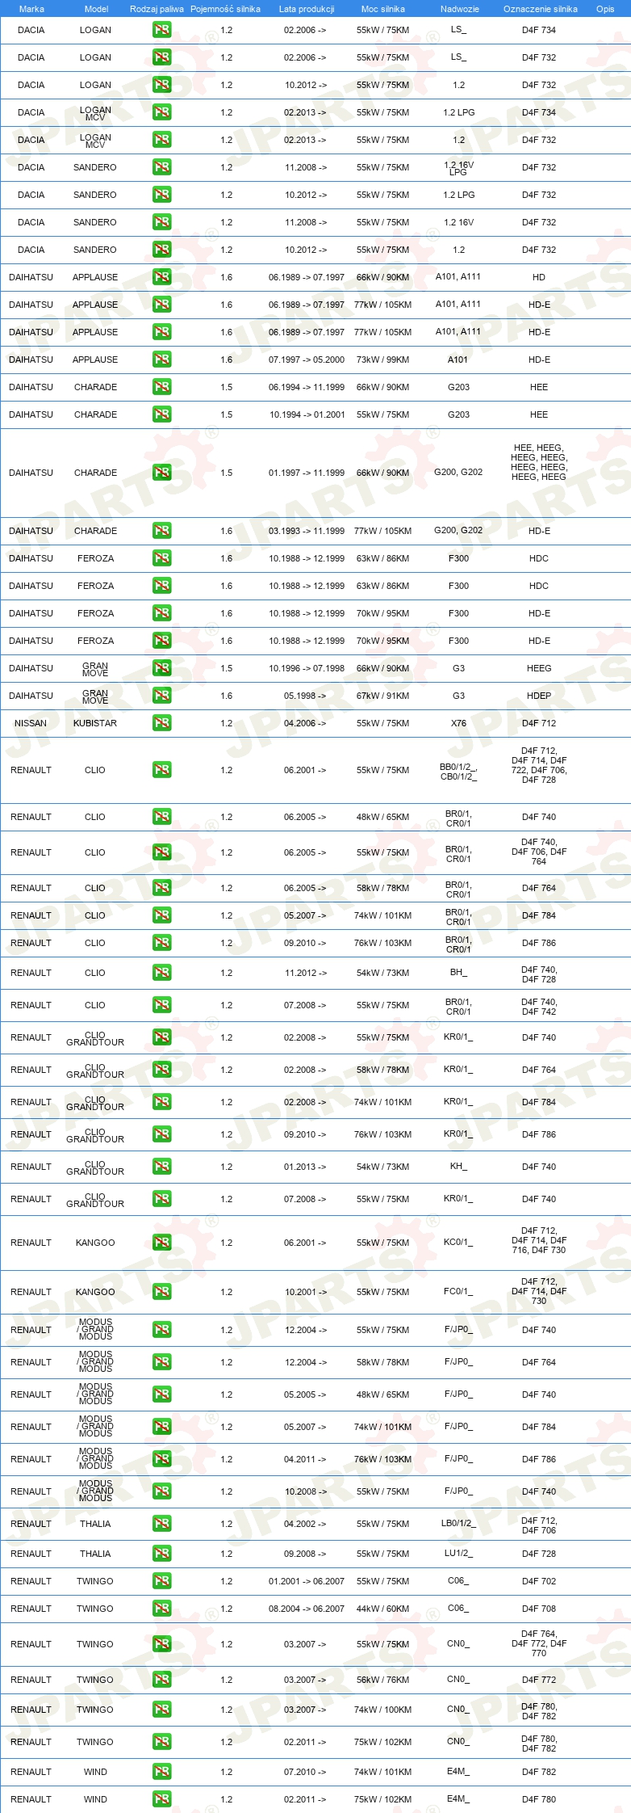Screen dimensions: 631x1813
Task: Click fuel icon in APPLAUSE 66kW HD row
Action: click(x=161, y=277)
